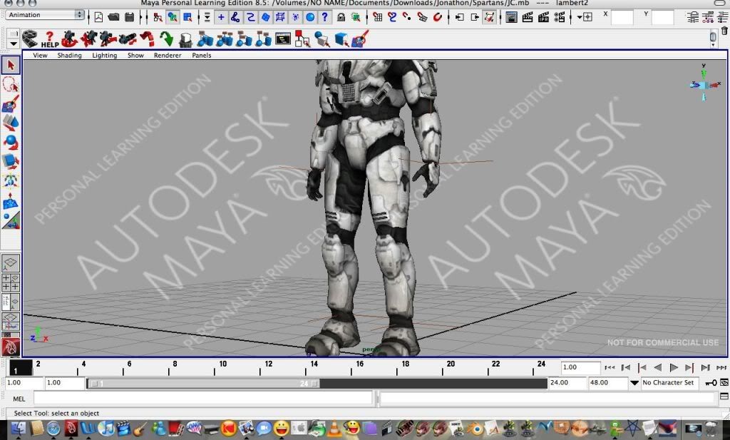Click the dark script window shelf icon
The image size is (730, 440).
[282, 39]
